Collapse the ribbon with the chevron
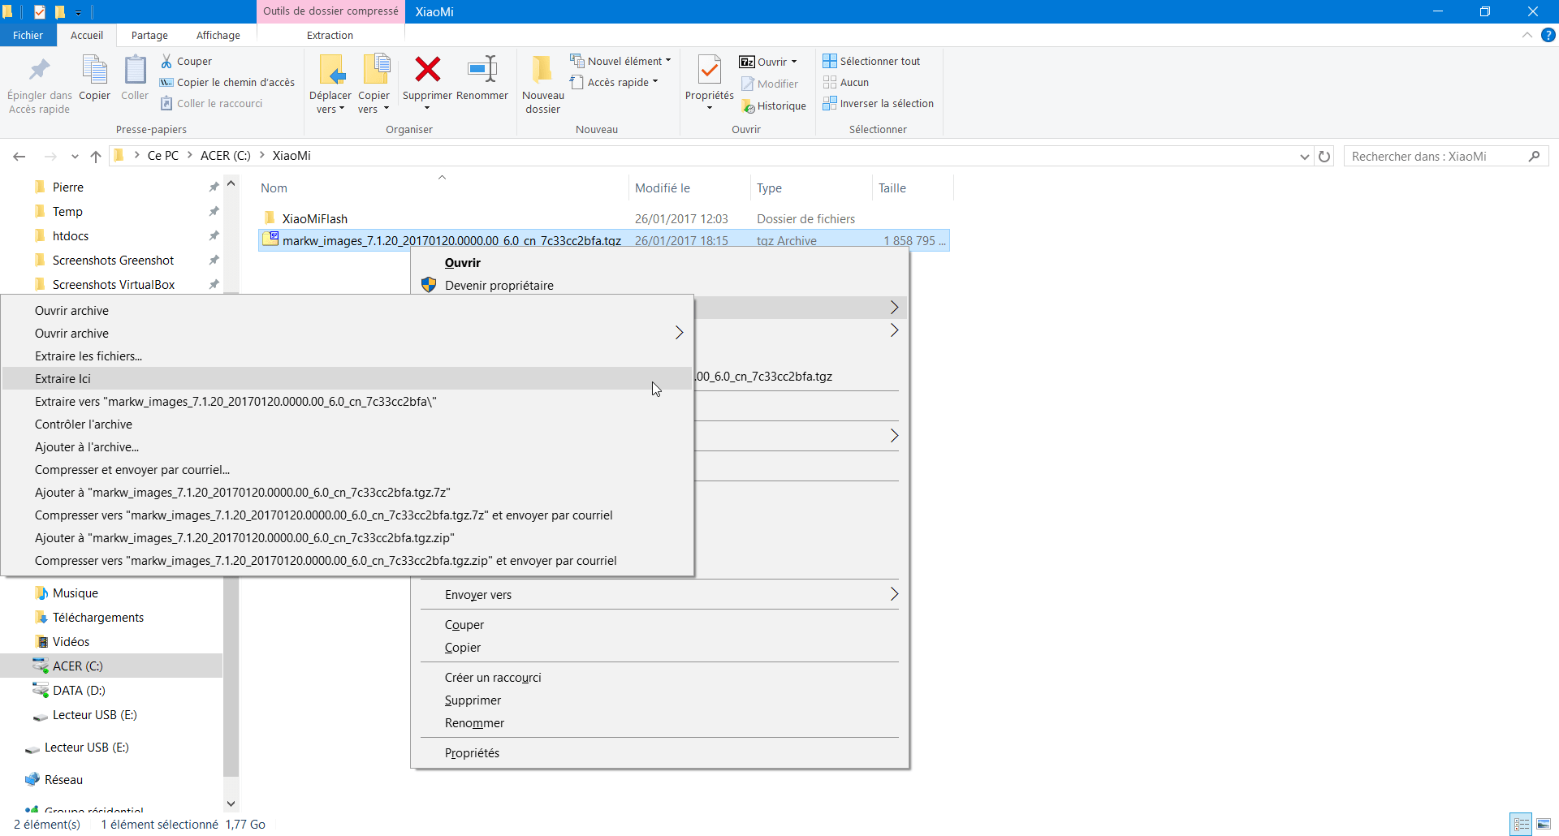Image resolution: width=1559 pixels, height=836 pixels. tap(1527, 35)
